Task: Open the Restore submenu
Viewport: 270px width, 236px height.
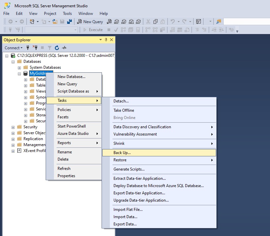Action: click(159, 160)
